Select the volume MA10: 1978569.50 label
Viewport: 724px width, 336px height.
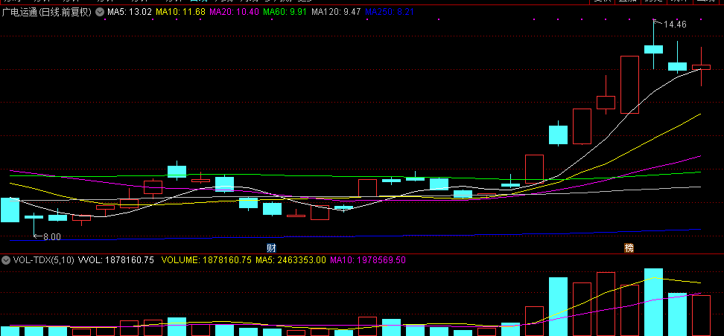[367, 260]
